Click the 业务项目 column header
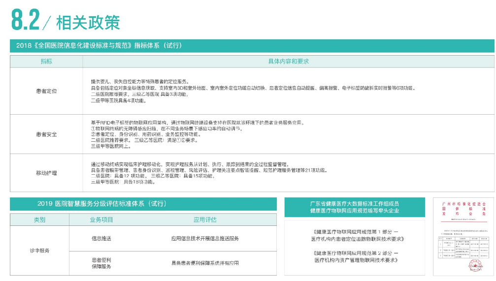This screenshot has height=281, width=496. pyautogui.click(x=101, y=219)
